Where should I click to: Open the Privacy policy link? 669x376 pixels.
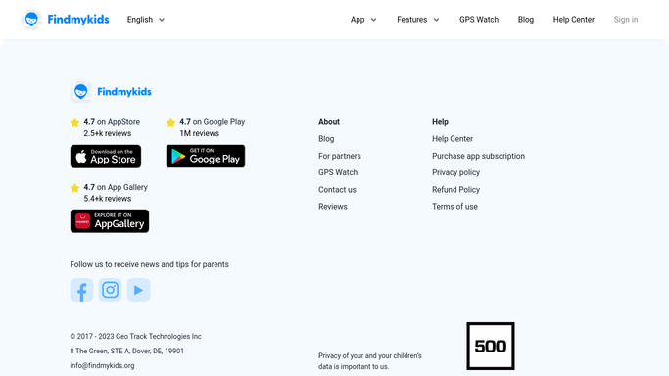coord(455,172)
